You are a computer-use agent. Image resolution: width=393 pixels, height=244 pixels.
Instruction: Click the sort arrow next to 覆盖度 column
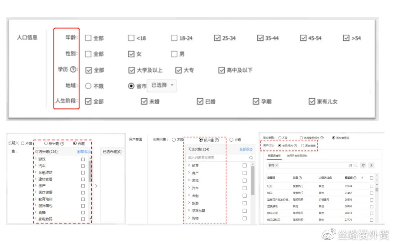(x=362, y=178)
